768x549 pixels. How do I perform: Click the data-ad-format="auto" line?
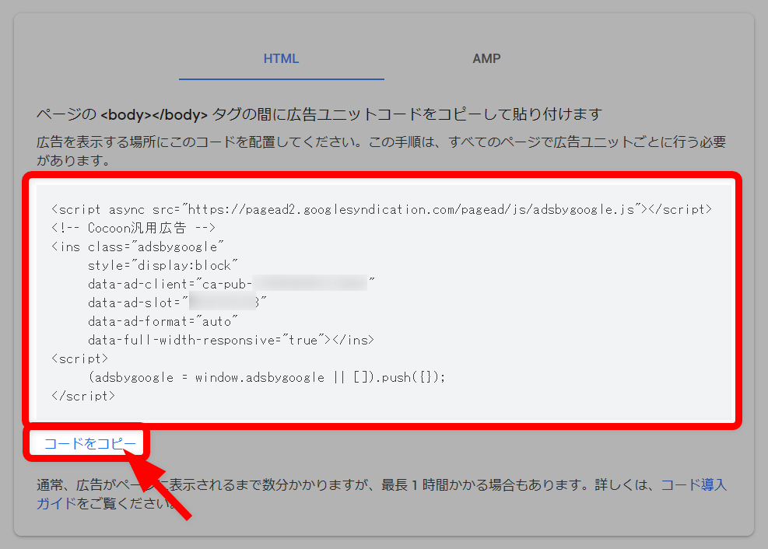[x=163, y=321]
